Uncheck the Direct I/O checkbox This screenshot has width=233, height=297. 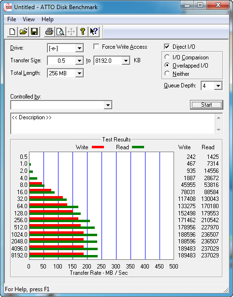coord(167,46)
